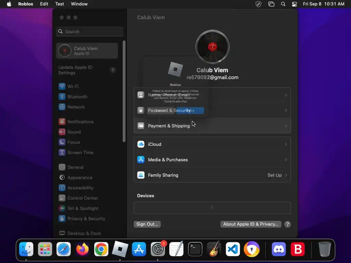Image resolution: width=351 pixels, height=263 pixels.
Task: Select the Calub Viem Apple ID sidebar entry
Action: pos(87,51)
